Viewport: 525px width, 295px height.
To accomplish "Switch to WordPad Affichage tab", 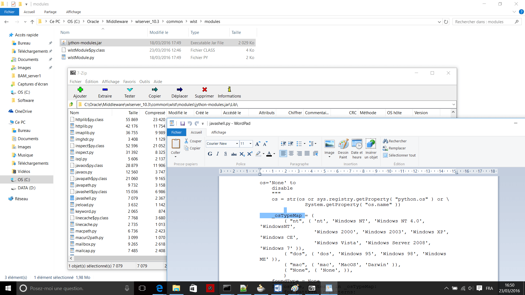I will click(218, 132).
